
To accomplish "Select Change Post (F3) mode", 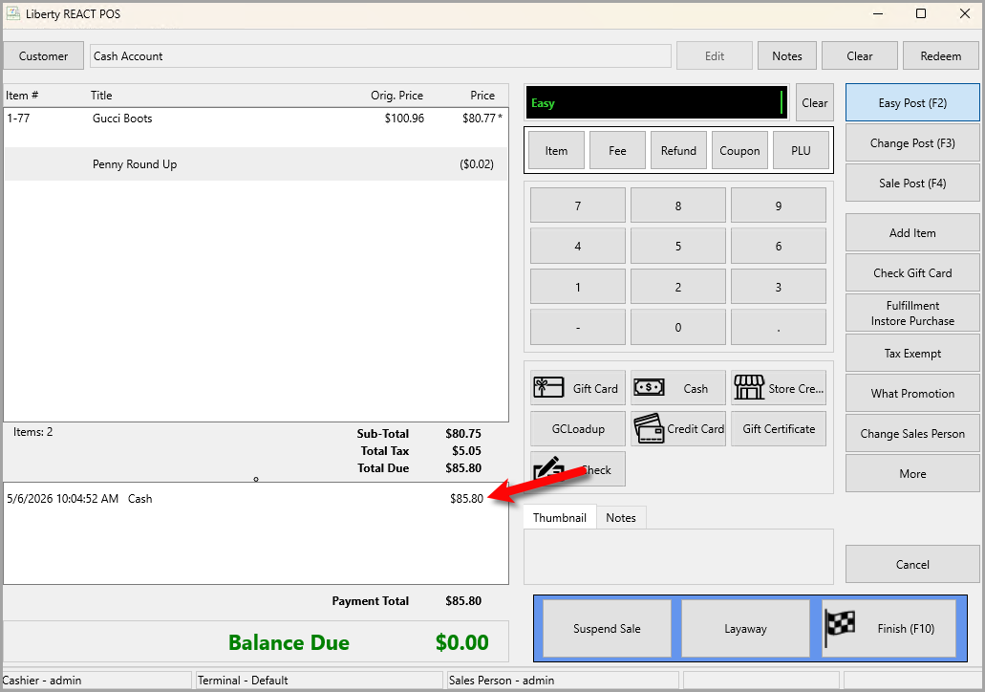I will coord(912,142).
